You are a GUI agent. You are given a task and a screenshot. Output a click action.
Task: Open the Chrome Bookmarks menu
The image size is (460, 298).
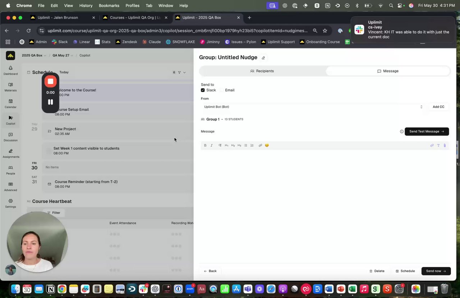109,5
